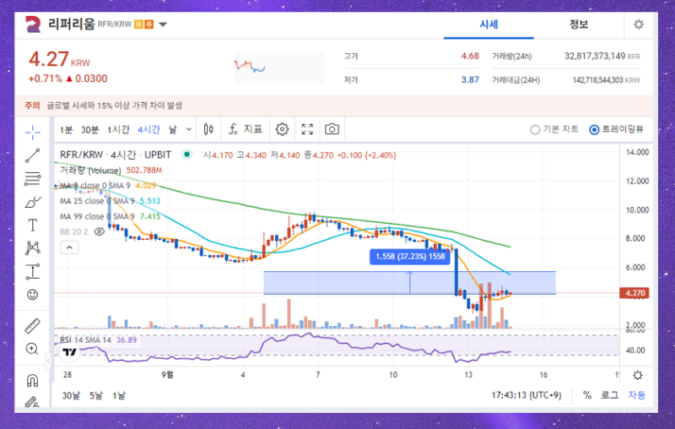Screen dimensions: 675x429
Task: Select the pencil lock drawing tool
Action: [x=32, y=402]
